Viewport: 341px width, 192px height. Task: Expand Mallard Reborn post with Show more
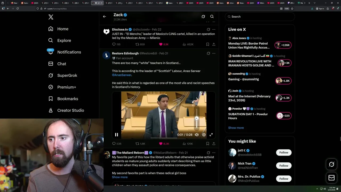(x=120, y=177)
